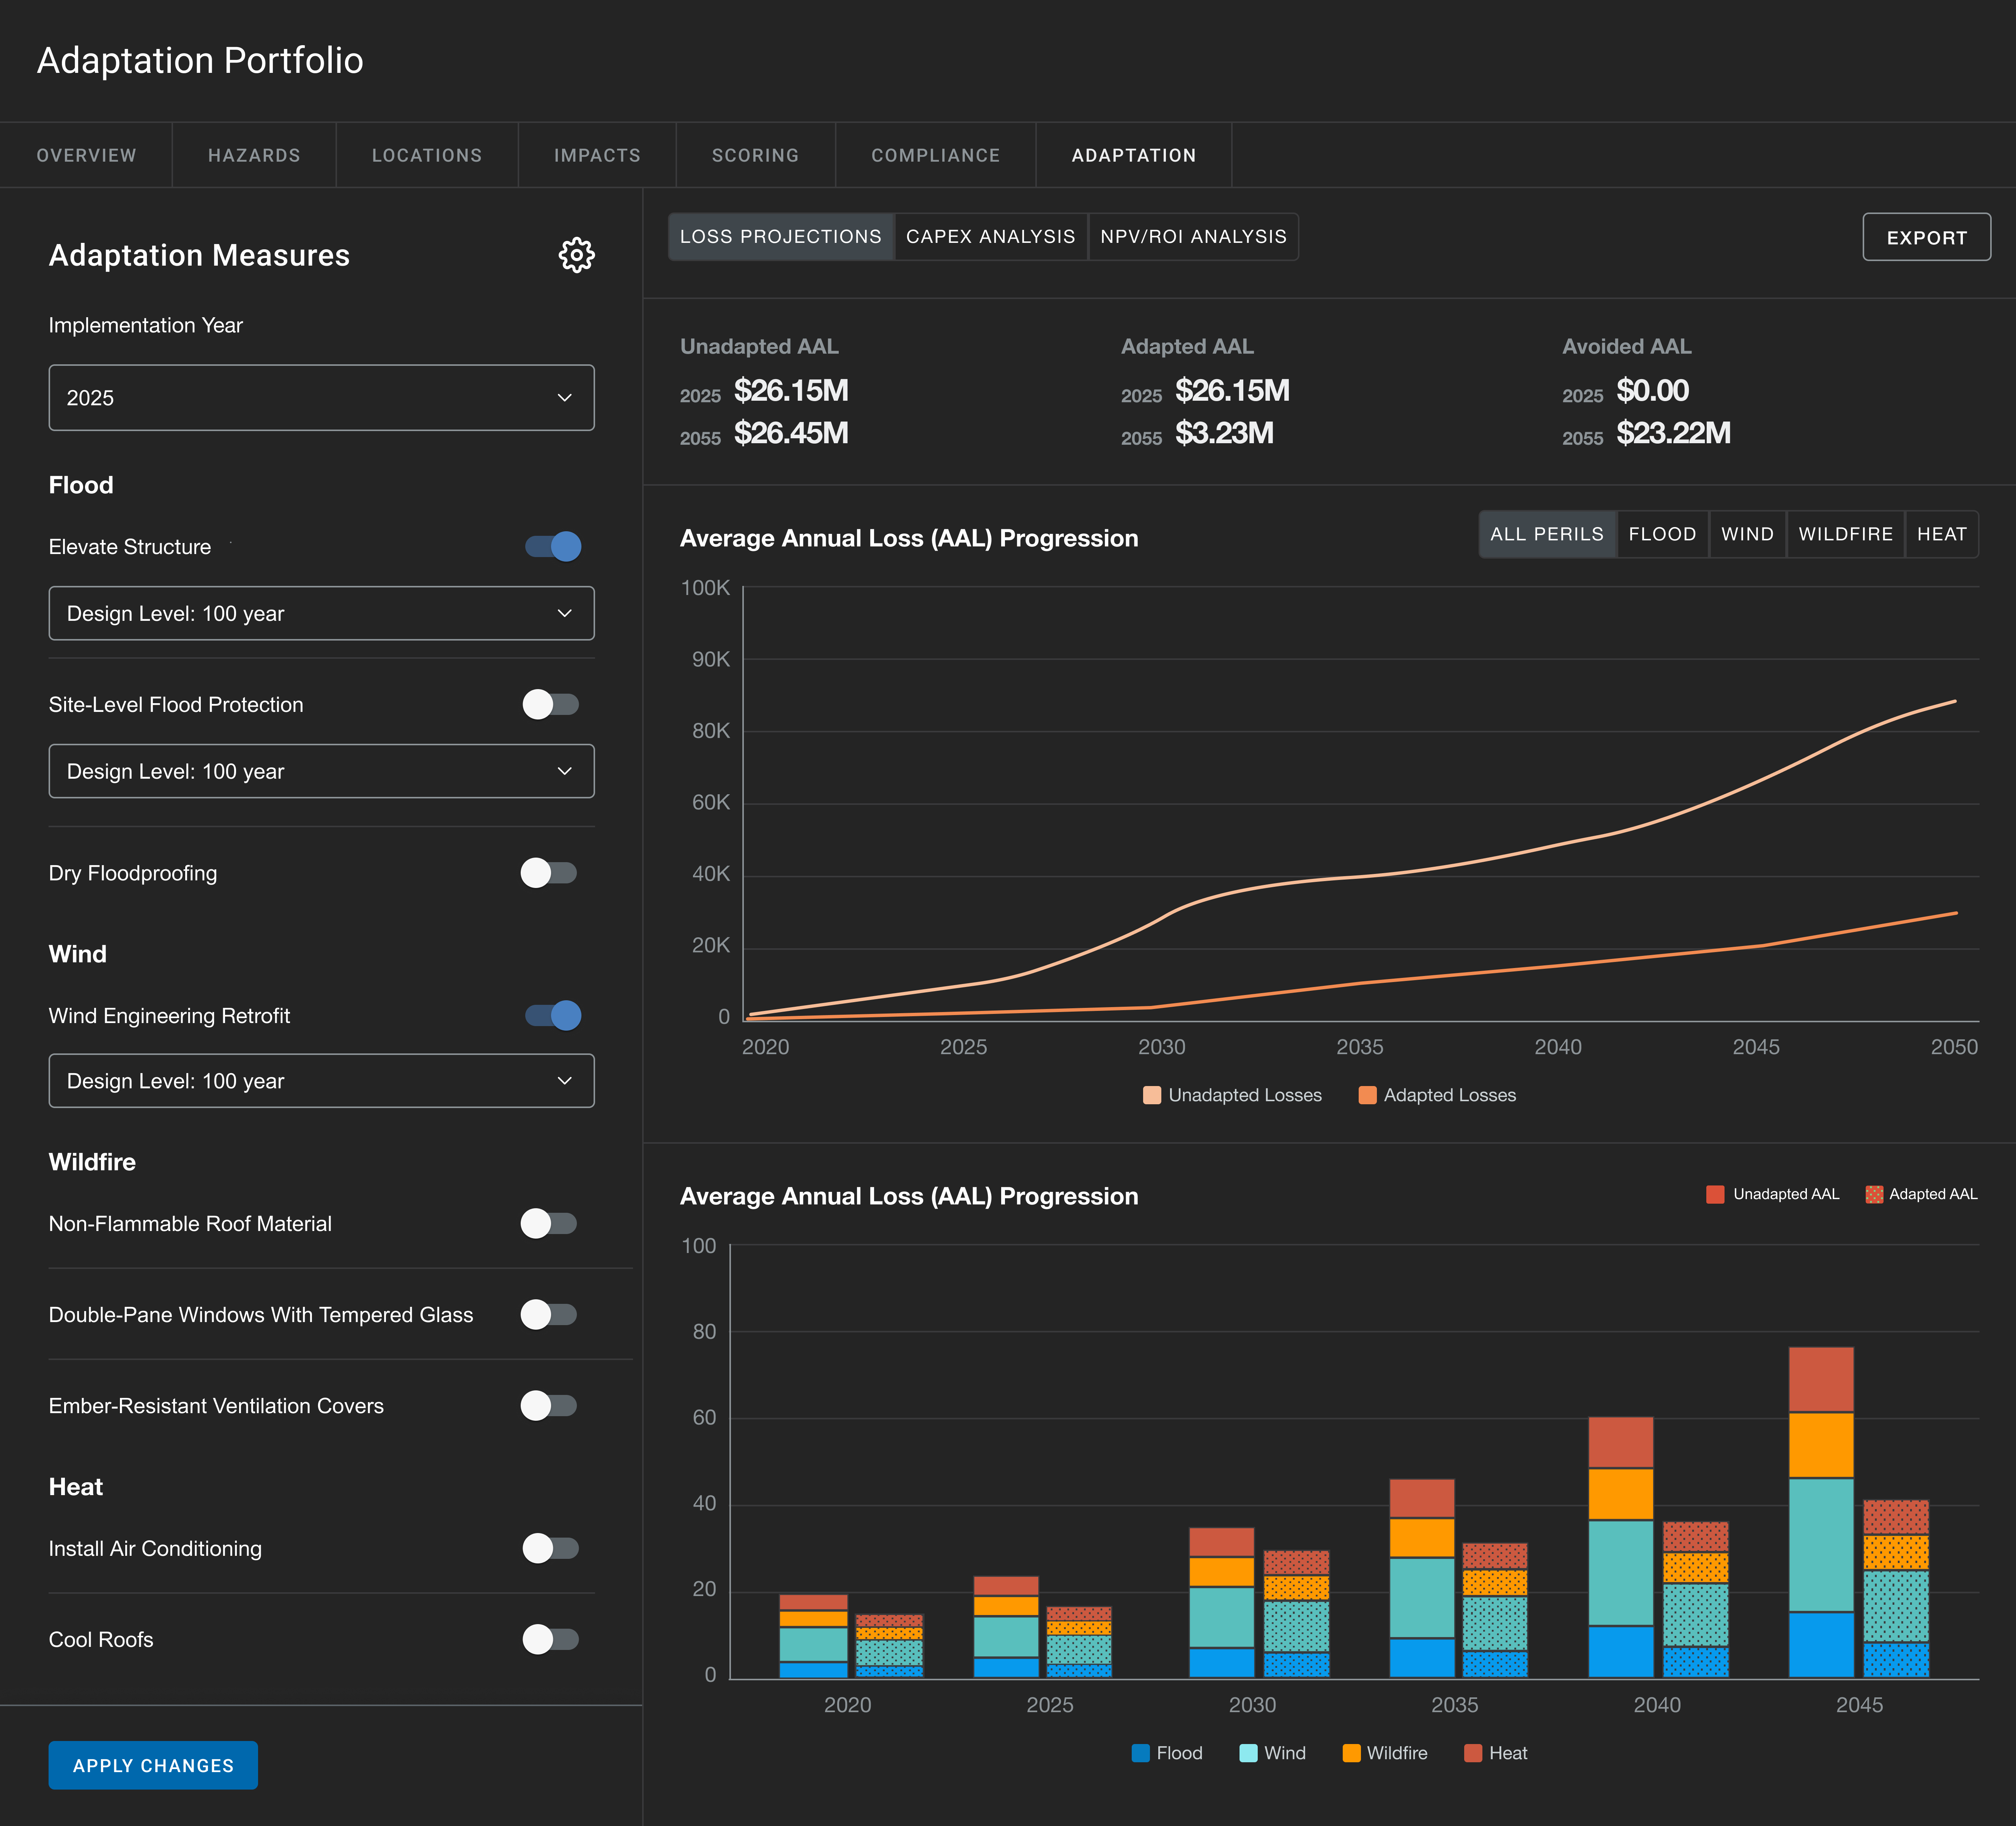Image resolution: width=2016 pixels, height=1826 pixels.
Task: Click the Unadapted AAL legend icon
Action: click(1715, 1194)
